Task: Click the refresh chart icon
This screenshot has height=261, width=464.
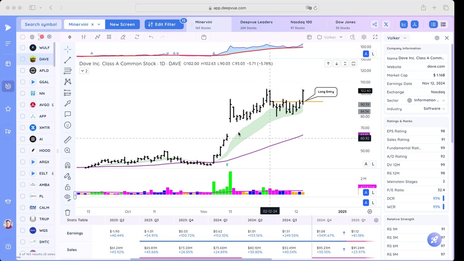Action: click(x=137, y=37)
